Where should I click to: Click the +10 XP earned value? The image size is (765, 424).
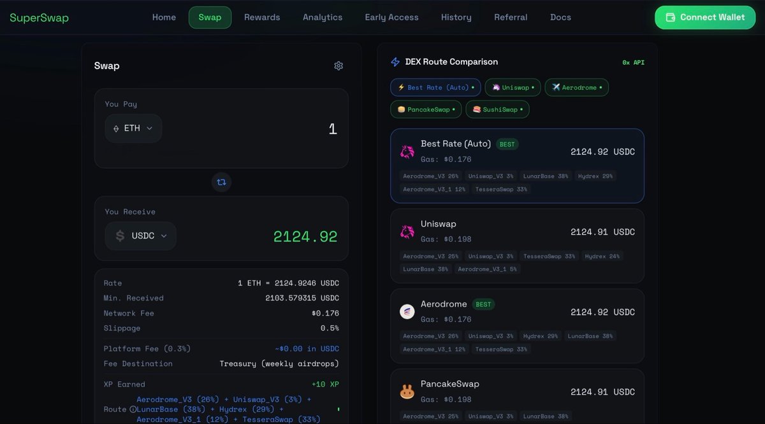pyautogui.click(x=325, y=385)
